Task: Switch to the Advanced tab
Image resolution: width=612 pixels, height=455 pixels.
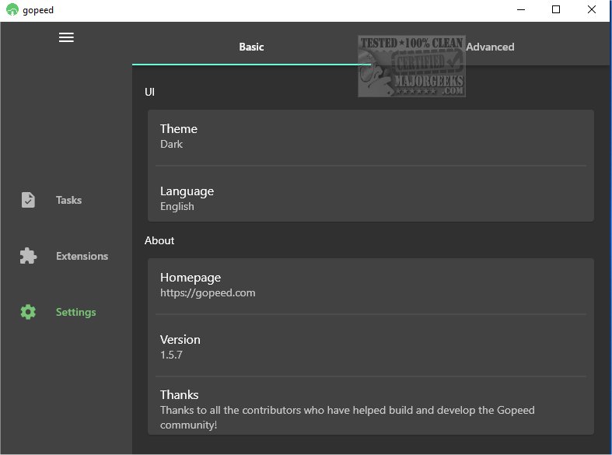Action: 490,47
